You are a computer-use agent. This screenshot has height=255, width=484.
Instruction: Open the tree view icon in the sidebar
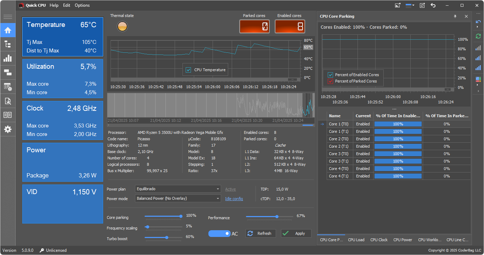(8, 44)
